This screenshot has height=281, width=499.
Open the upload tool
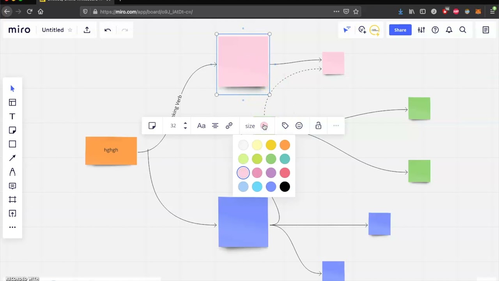[12, 213]
